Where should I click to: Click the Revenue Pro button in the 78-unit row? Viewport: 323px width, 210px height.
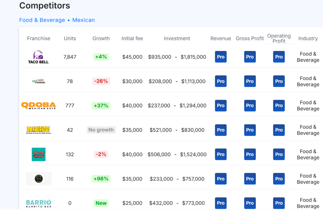coord(220,81)
